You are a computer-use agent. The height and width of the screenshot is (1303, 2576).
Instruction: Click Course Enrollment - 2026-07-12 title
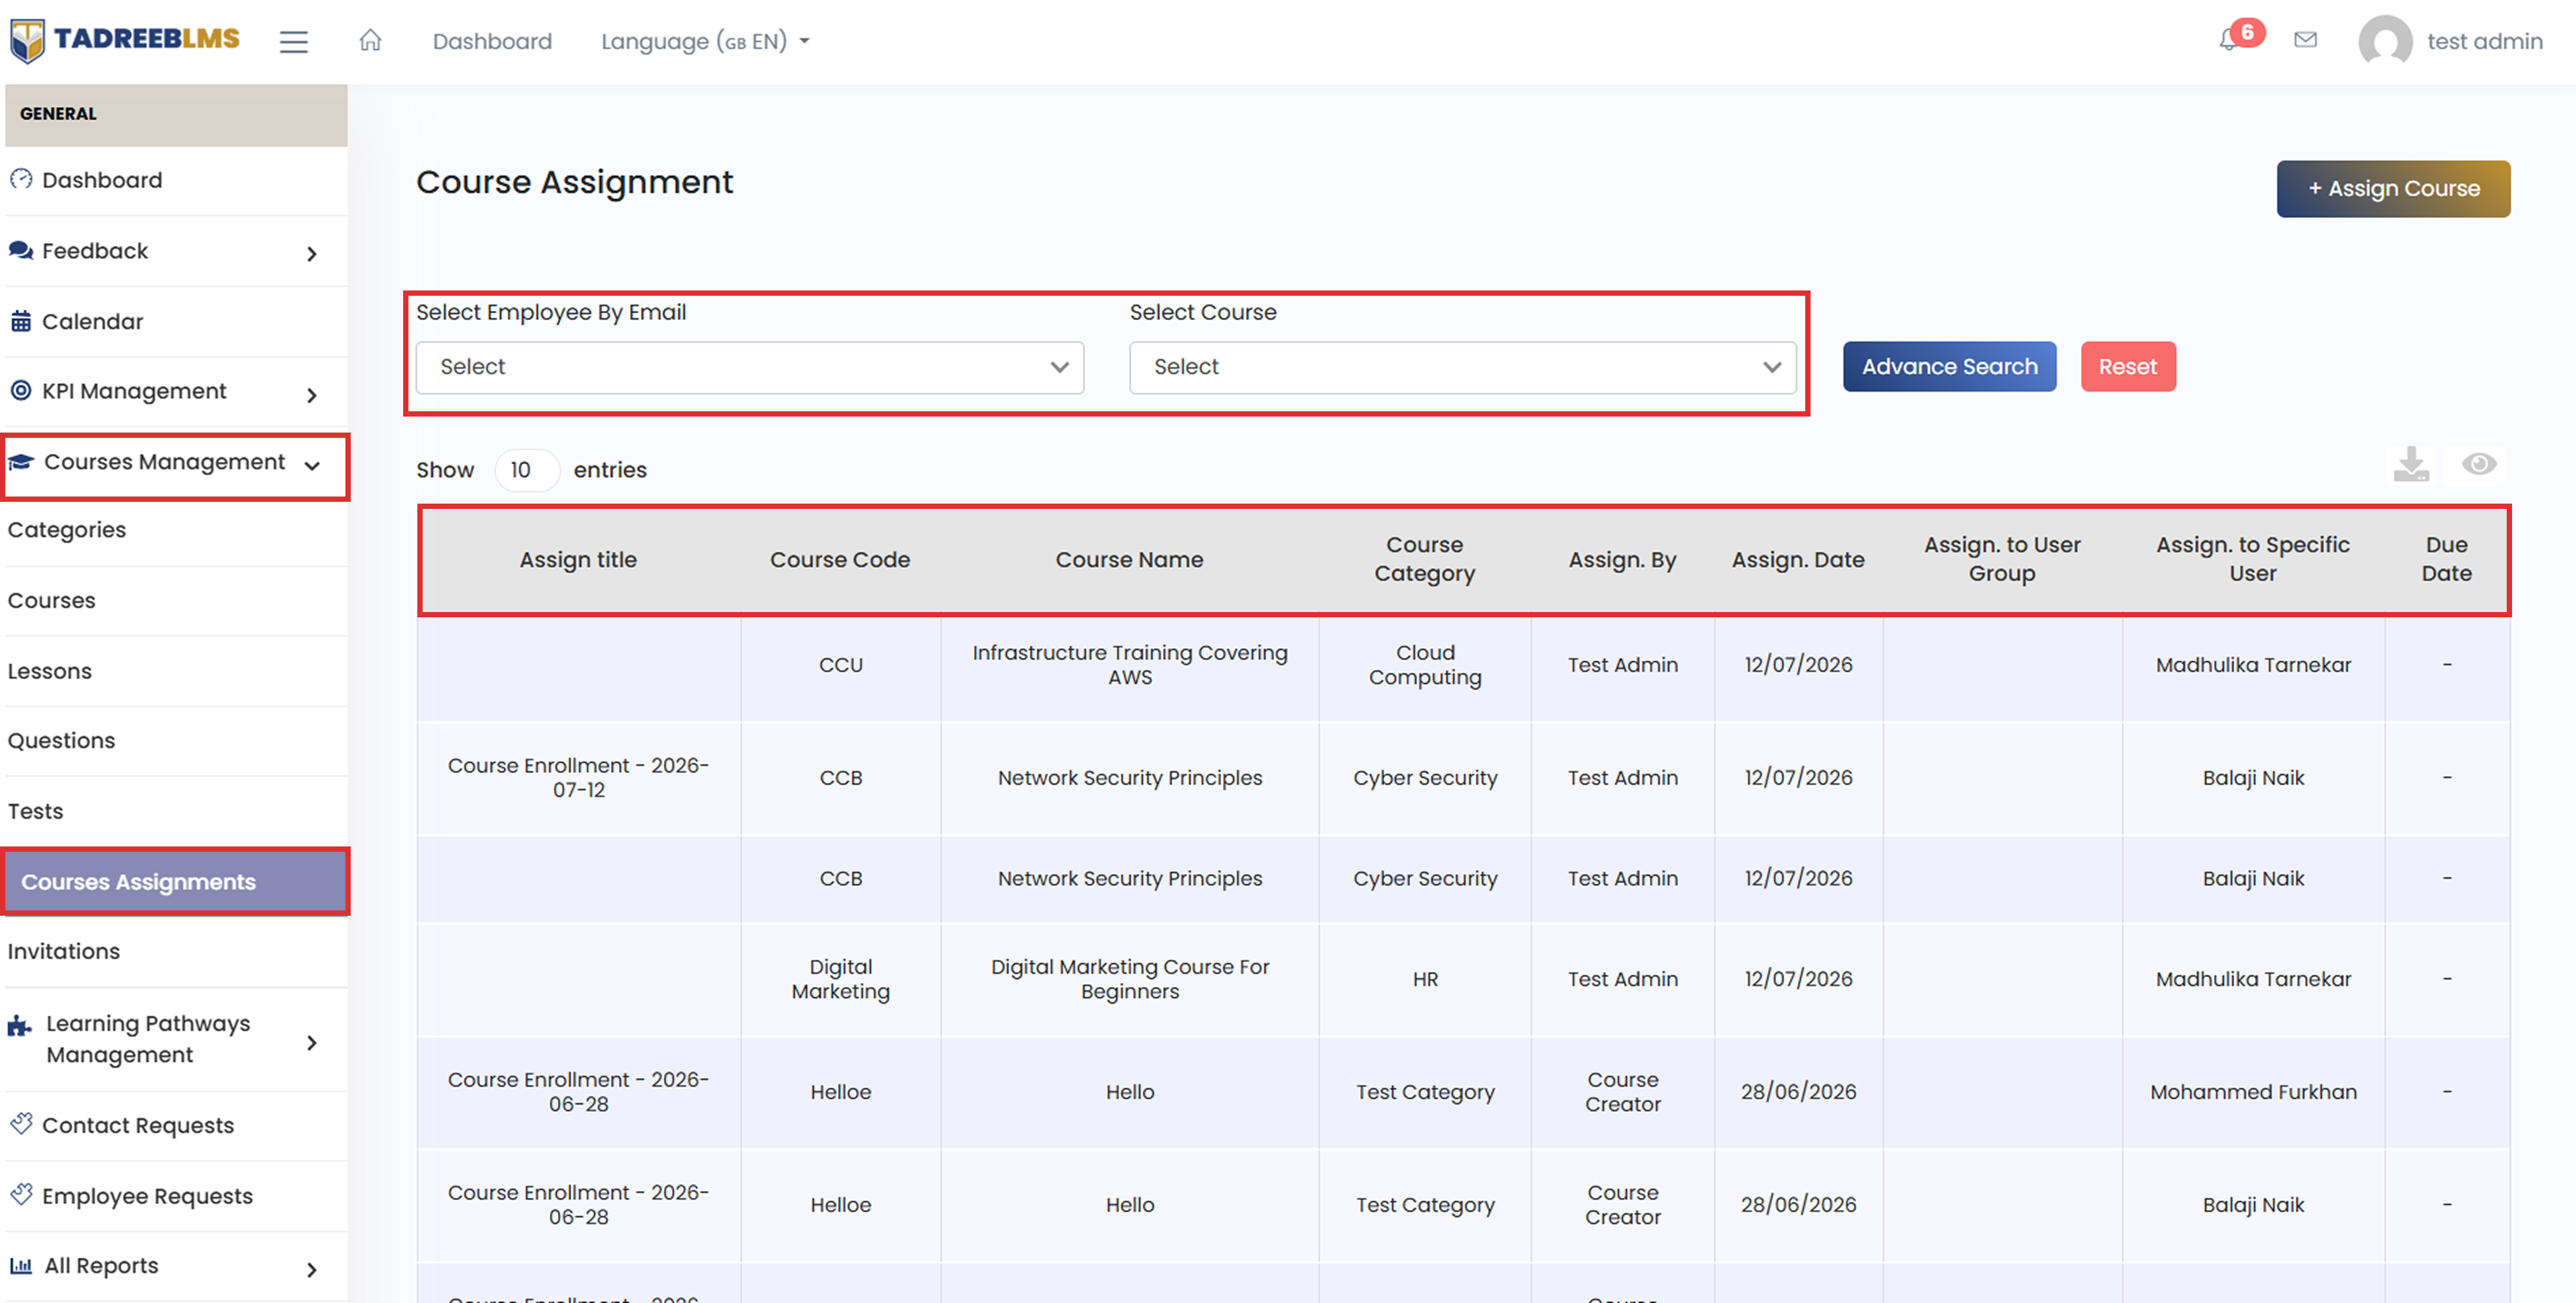click(578, 777)
